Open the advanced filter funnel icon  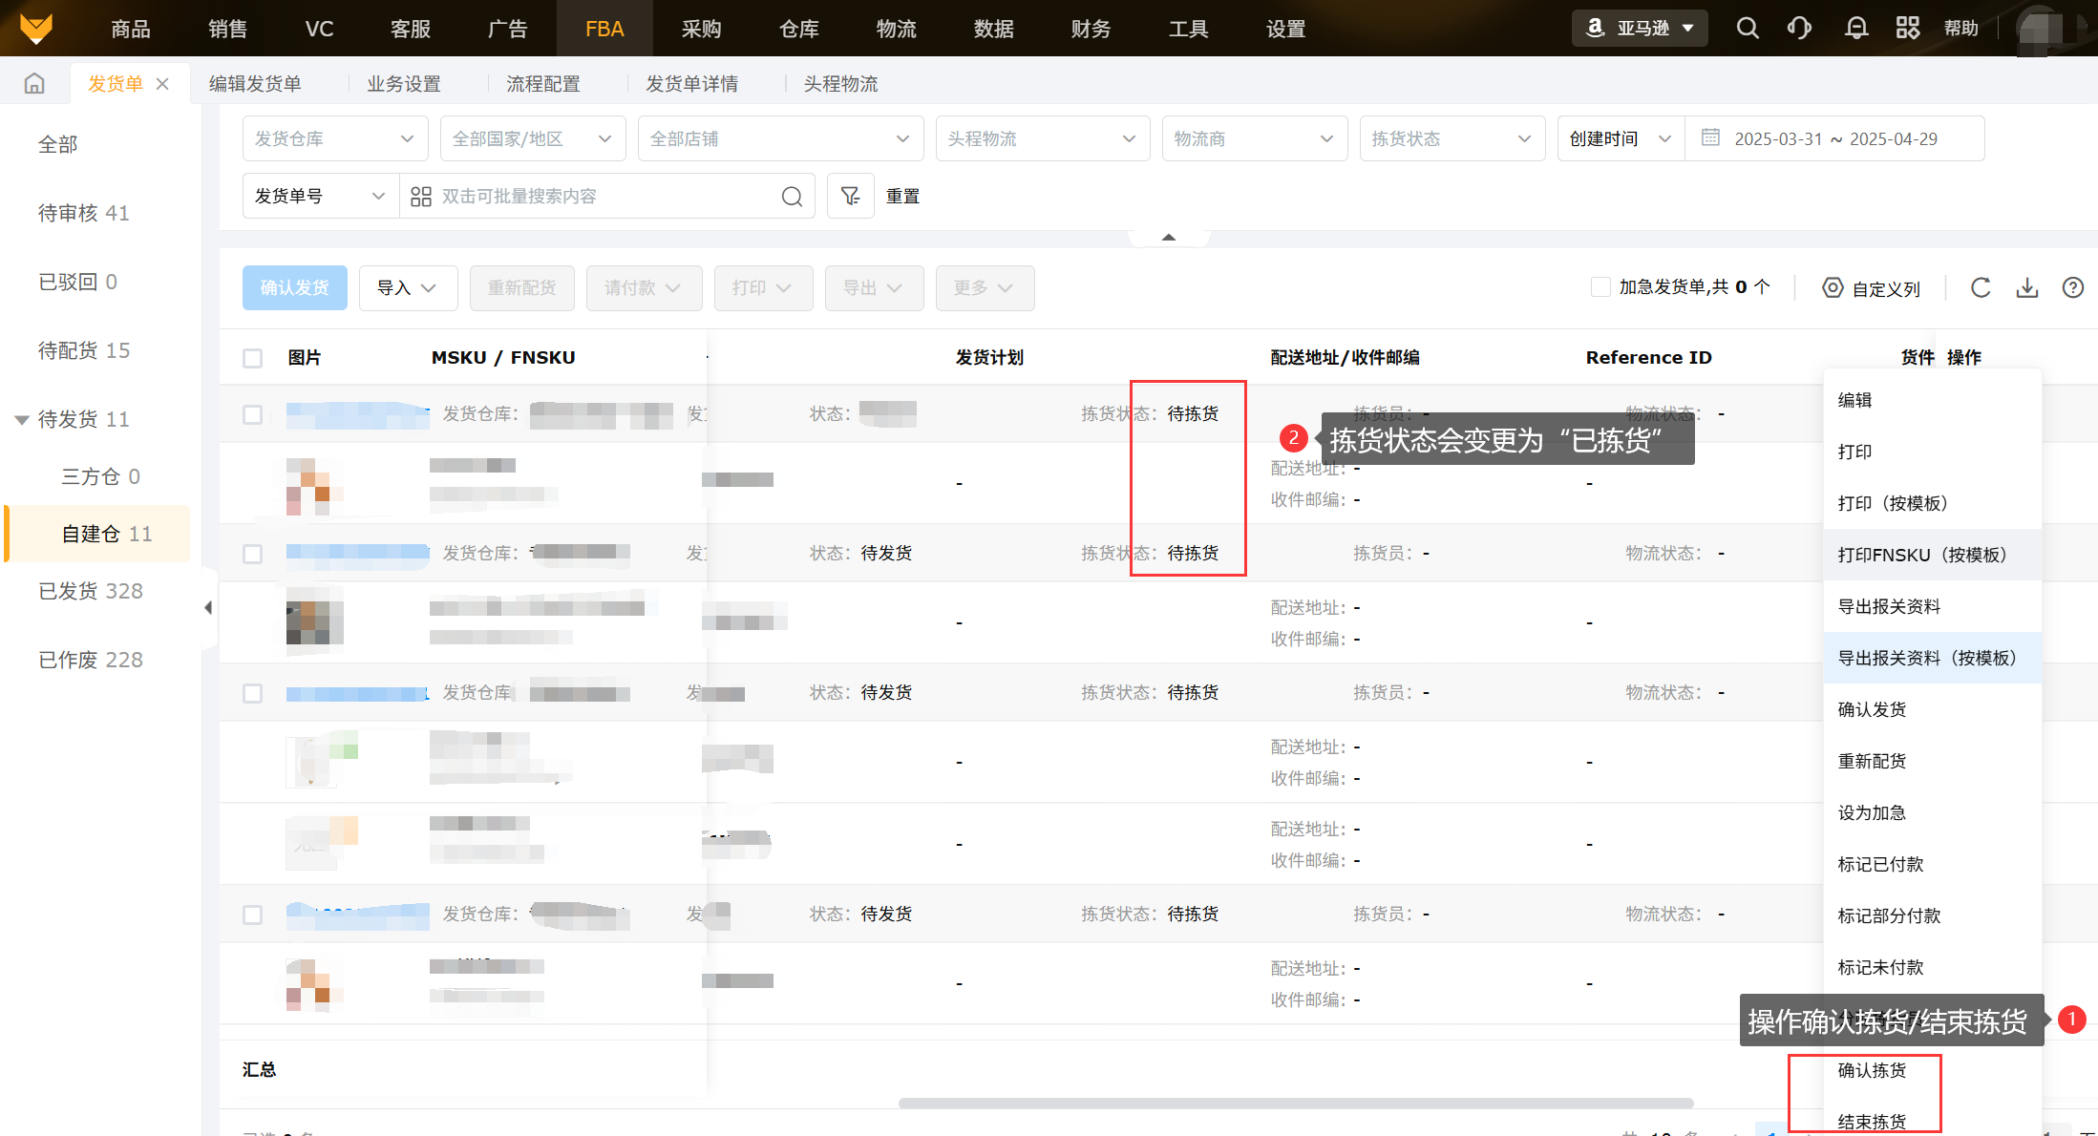[850, 196]
